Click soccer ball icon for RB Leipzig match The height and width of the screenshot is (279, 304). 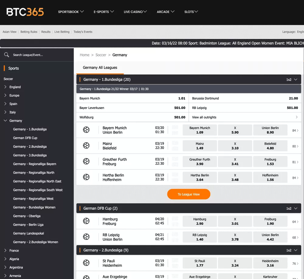(x=86, y=237)
